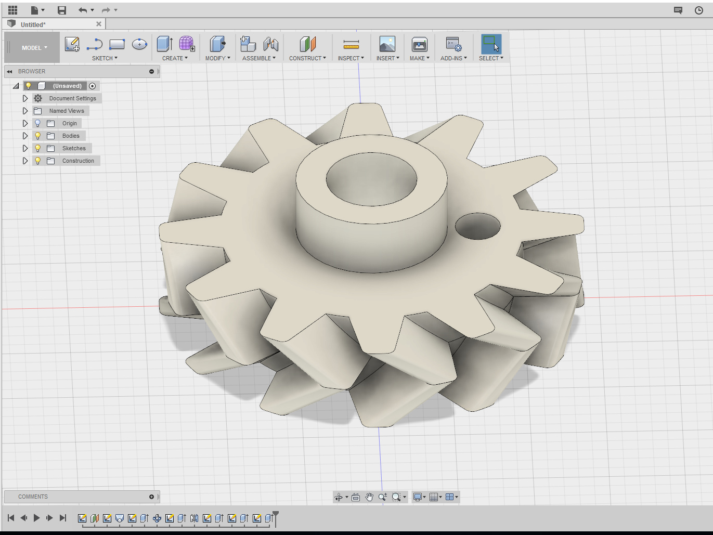Open the MODIFY menu
The image size is (713, 535).
217,58
